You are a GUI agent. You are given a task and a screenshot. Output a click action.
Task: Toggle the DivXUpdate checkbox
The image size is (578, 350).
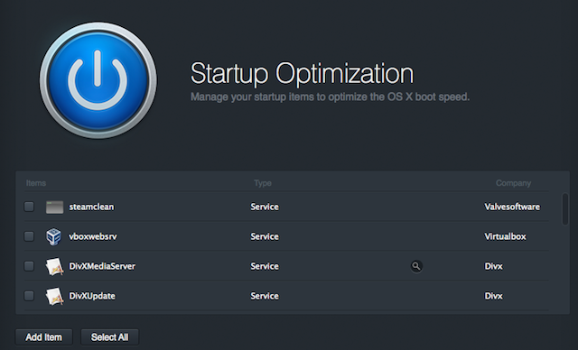(29, 296)
